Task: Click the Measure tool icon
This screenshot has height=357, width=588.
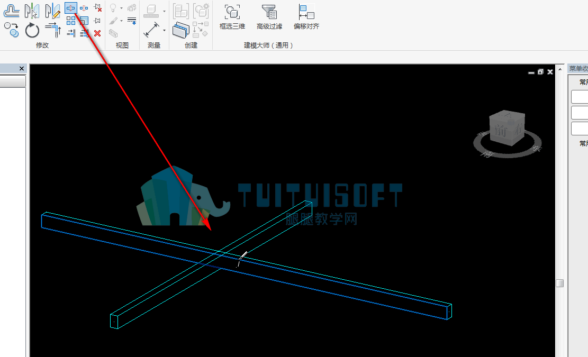Action: 151,11
